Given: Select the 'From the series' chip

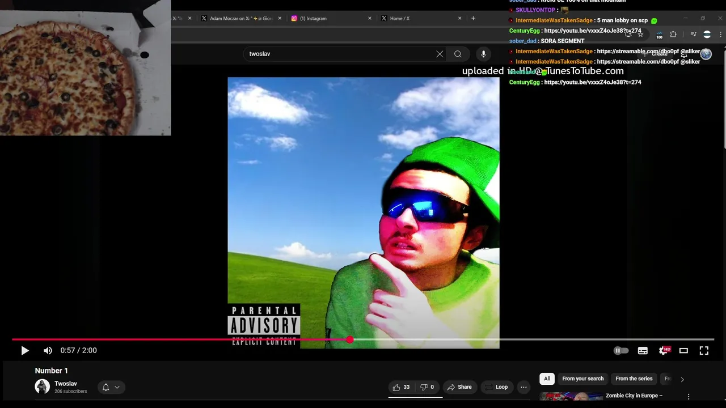Looking at the screenshot, I should coord(634,379).
